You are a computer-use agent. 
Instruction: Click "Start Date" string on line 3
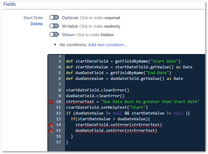tap(164, 61)
